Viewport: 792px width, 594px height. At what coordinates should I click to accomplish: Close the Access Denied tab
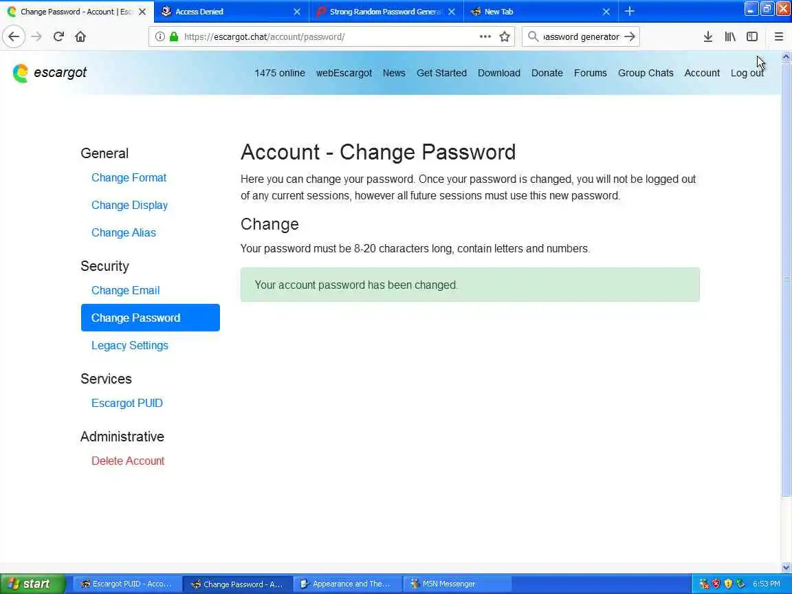[297, 11]
